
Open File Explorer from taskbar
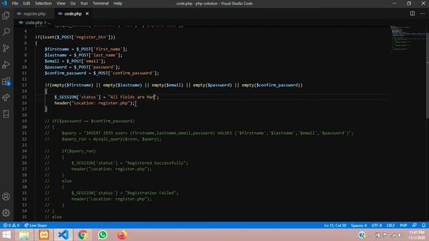pyautogui.click(x=24, y=235)
